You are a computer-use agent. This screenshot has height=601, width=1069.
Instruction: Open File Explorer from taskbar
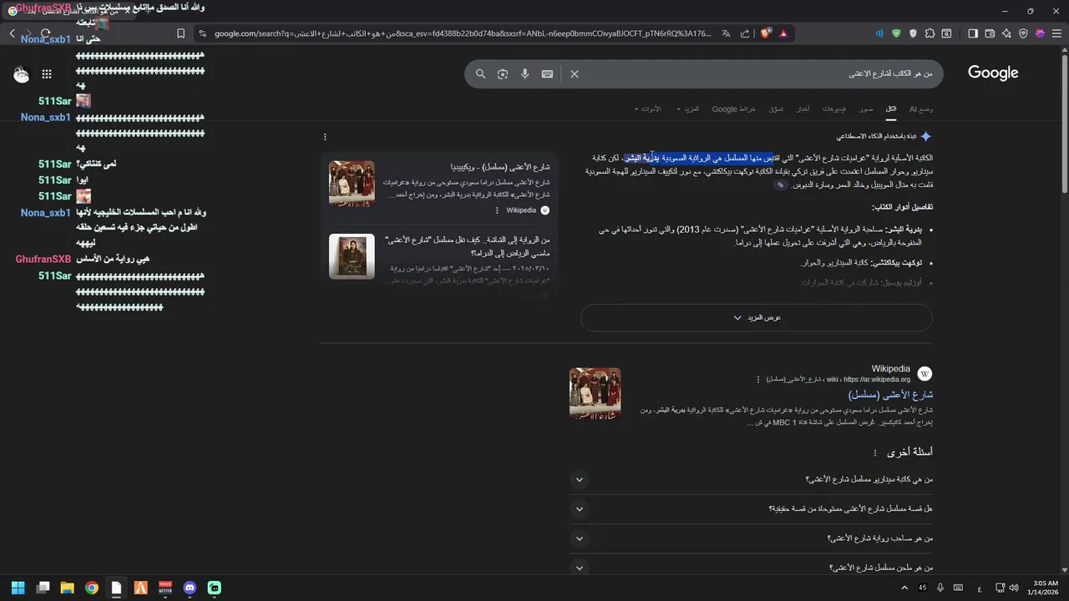(68, 588)
